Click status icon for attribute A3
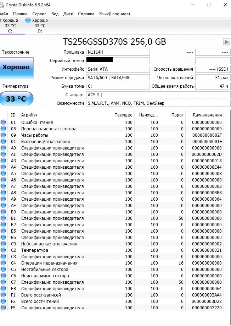 pyautogui.click(x=3, y=161)
